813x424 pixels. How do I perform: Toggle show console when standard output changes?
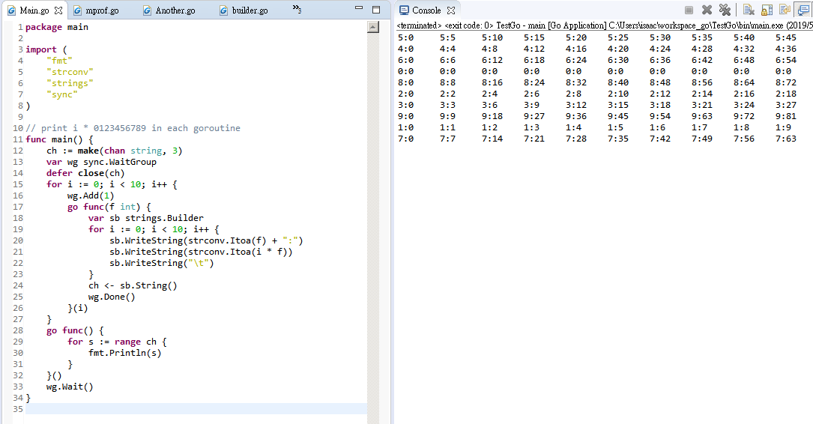tap(803, 10)
